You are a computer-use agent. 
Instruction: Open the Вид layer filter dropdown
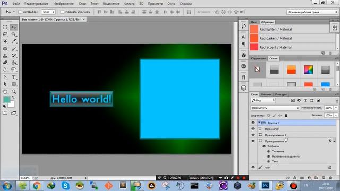[263, 100]
